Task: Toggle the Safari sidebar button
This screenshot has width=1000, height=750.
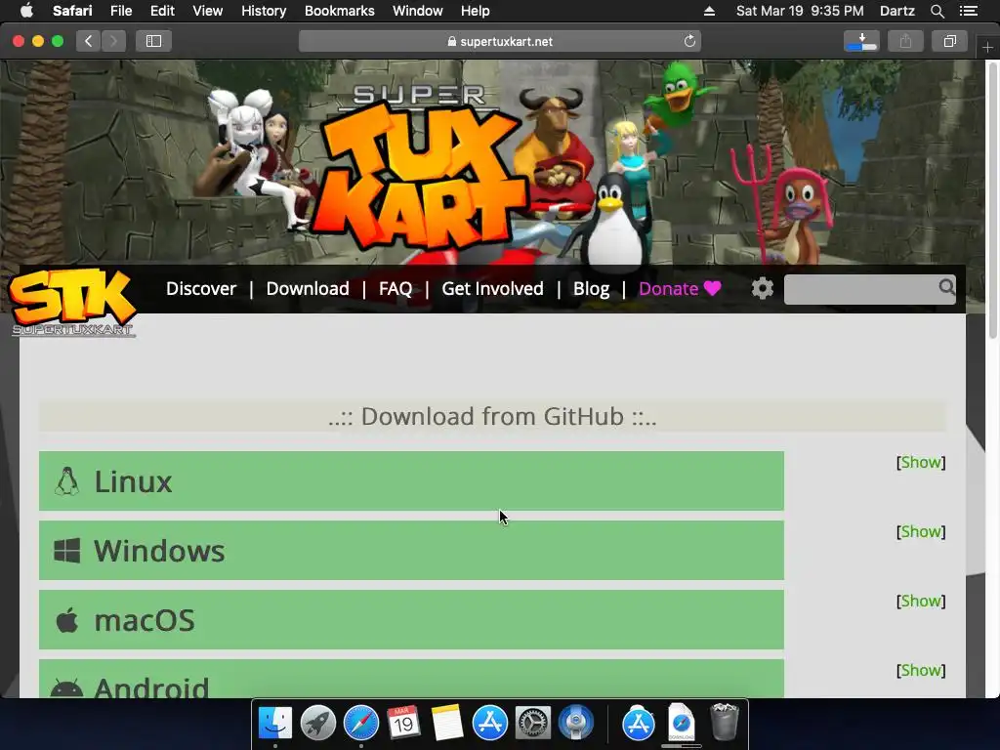Action: click(153, 41)
